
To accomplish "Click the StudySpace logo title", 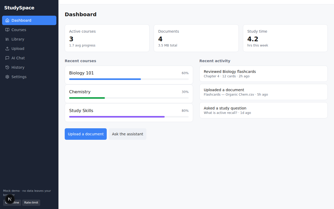I will click(x=19, y=8).
